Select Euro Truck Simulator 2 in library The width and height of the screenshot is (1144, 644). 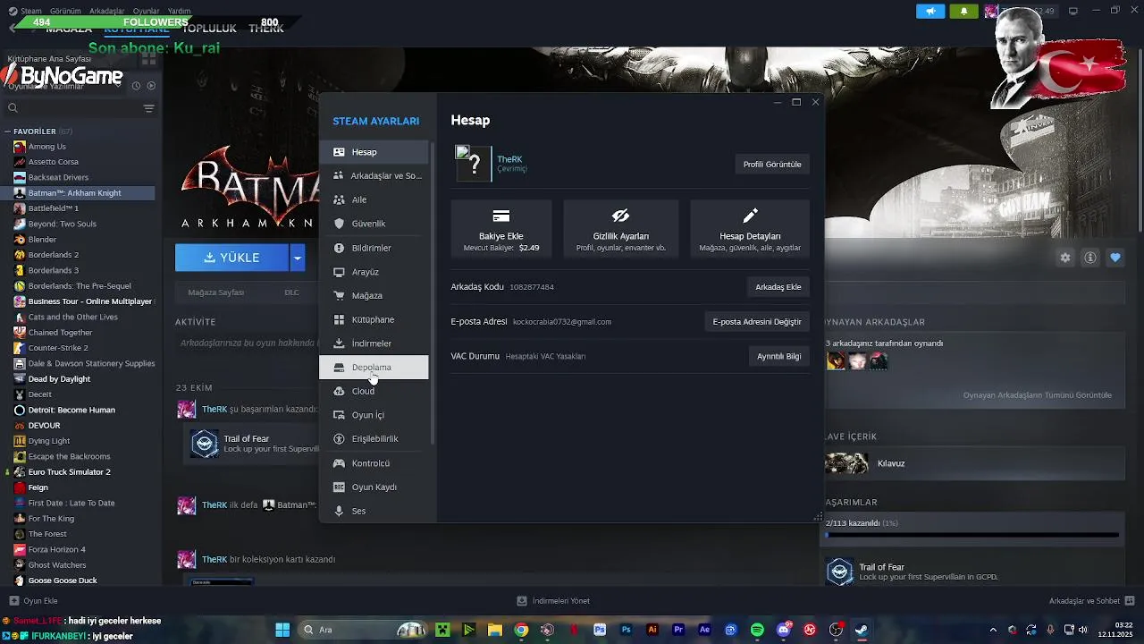pos(69,472)
